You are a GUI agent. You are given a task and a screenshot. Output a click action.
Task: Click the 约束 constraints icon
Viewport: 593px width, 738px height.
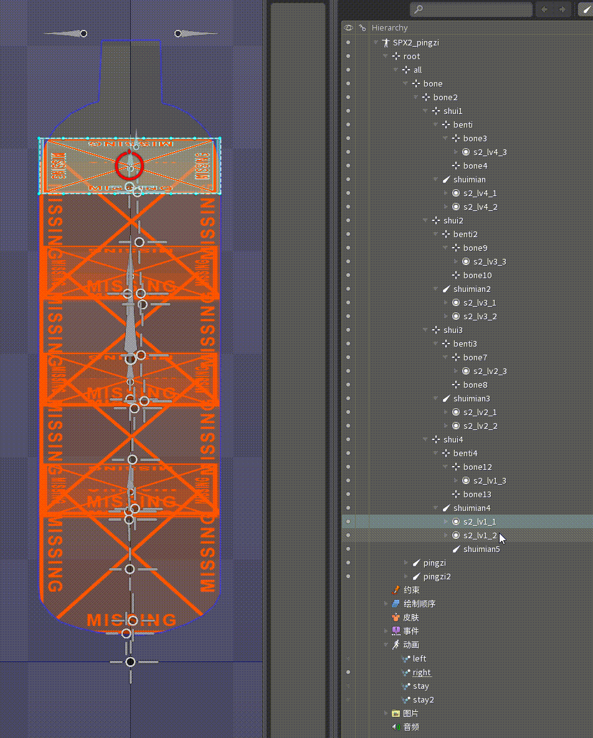click(x=396, y=589)
